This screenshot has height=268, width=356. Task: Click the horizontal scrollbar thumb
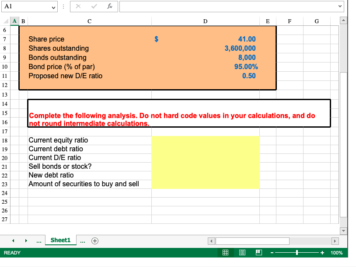[252, 241]
